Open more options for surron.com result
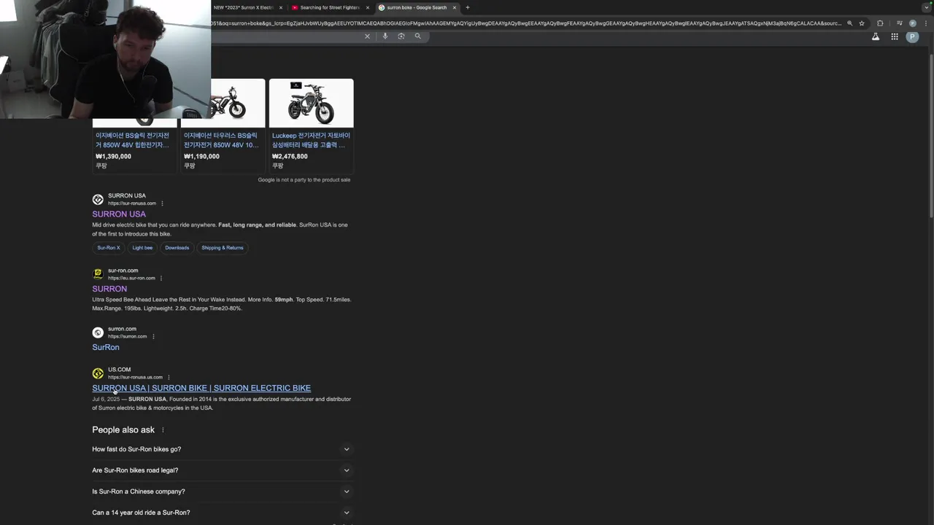The width and height of the screenshot is (934, 525). [153, 336]
